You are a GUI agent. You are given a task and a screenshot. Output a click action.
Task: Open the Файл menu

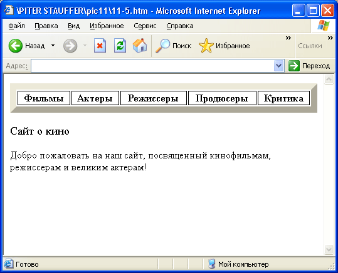16,26
